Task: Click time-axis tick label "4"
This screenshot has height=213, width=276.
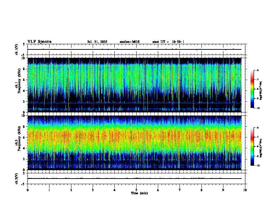Action: coord(115,190)
